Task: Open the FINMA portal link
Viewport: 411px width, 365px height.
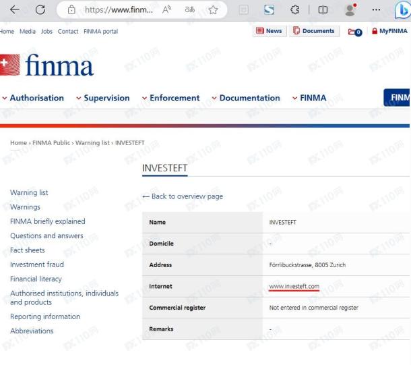Action: (101, 32)
